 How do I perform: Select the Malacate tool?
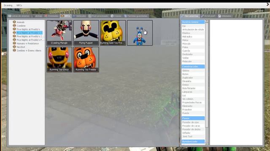tap(193, 61)
